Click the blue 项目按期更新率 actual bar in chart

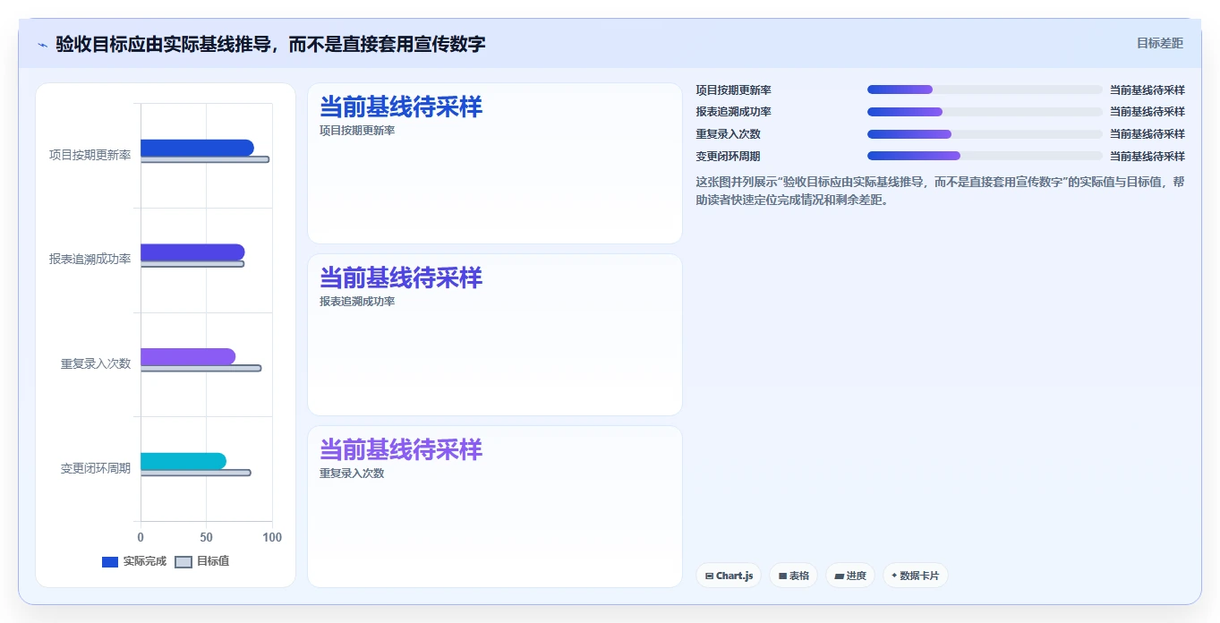(x=197, y=148)
